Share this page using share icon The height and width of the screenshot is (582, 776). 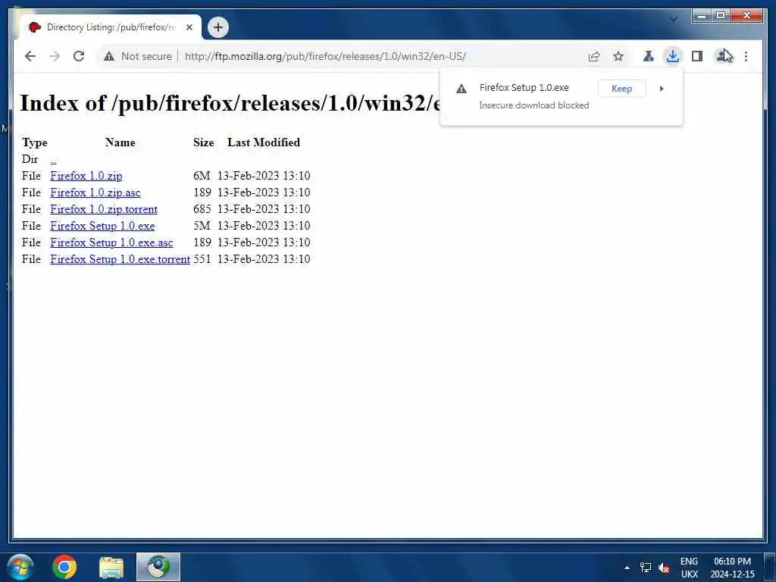[594, 56]
